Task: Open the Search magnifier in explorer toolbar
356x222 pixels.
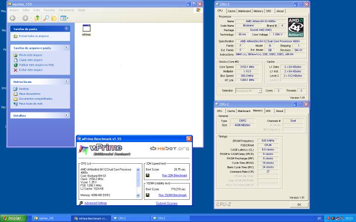Action: (46, 18)
